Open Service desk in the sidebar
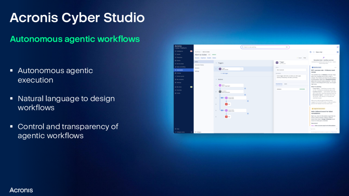Screen dimensions: 349x196 (183, 64)
